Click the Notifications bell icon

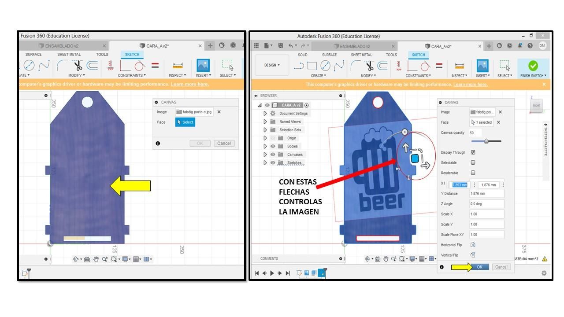pyautogui.click(x=520, y=45)
